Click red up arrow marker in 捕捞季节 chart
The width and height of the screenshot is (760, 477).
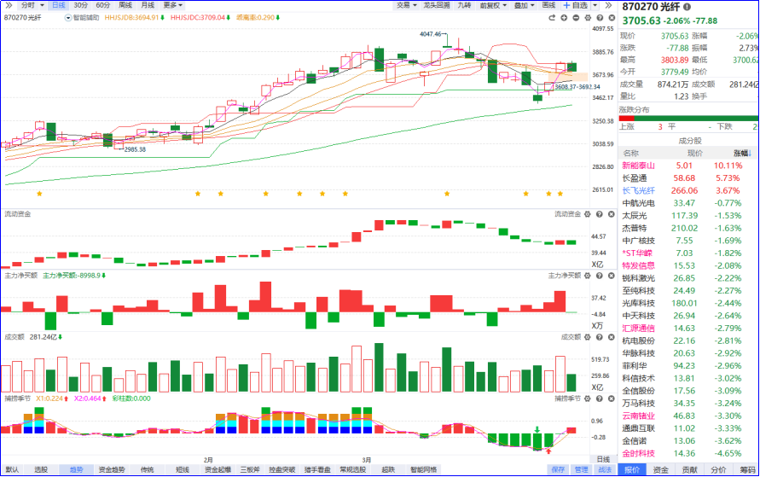548,451
